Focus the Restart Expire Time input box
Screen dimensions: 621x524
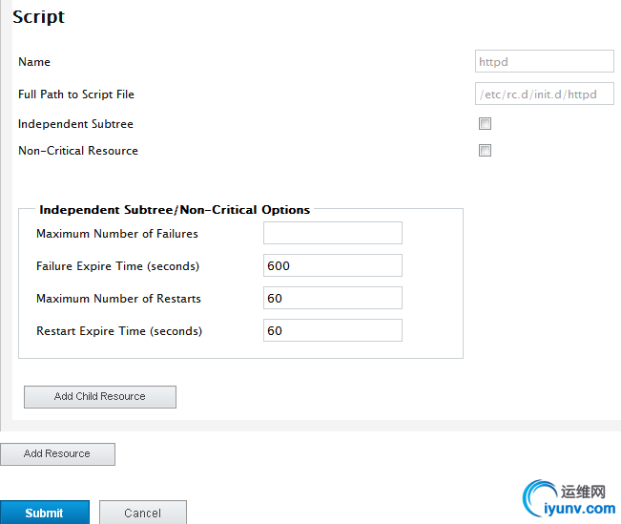point(332,331)
